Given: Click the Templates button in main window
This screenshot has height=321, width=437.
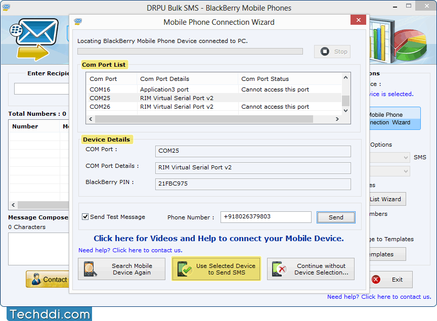Looking at the screenshot, I should pos(387,254).
